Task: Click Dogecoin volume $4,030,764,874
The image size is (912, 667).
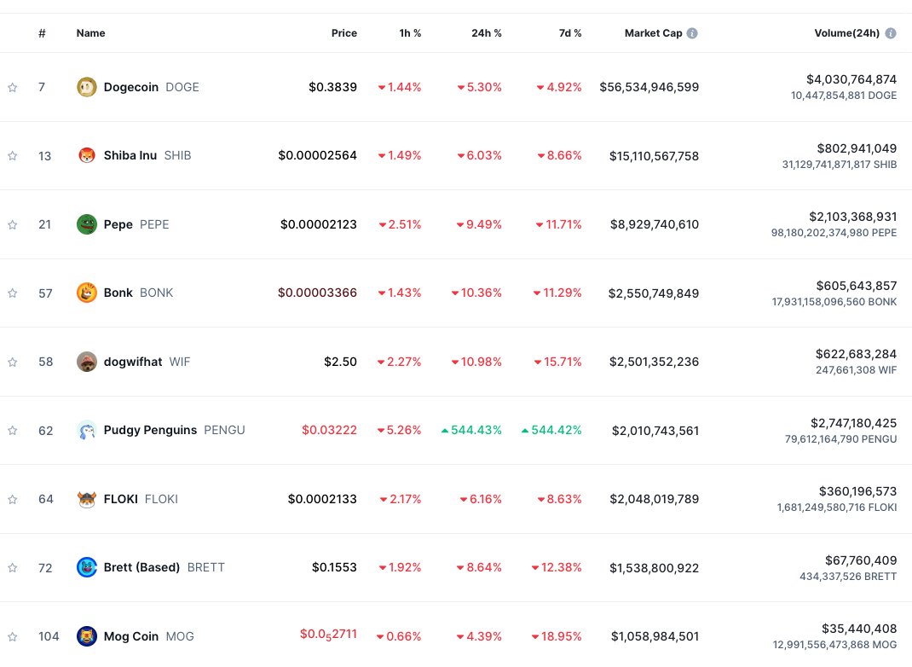Action: point(851,79)
